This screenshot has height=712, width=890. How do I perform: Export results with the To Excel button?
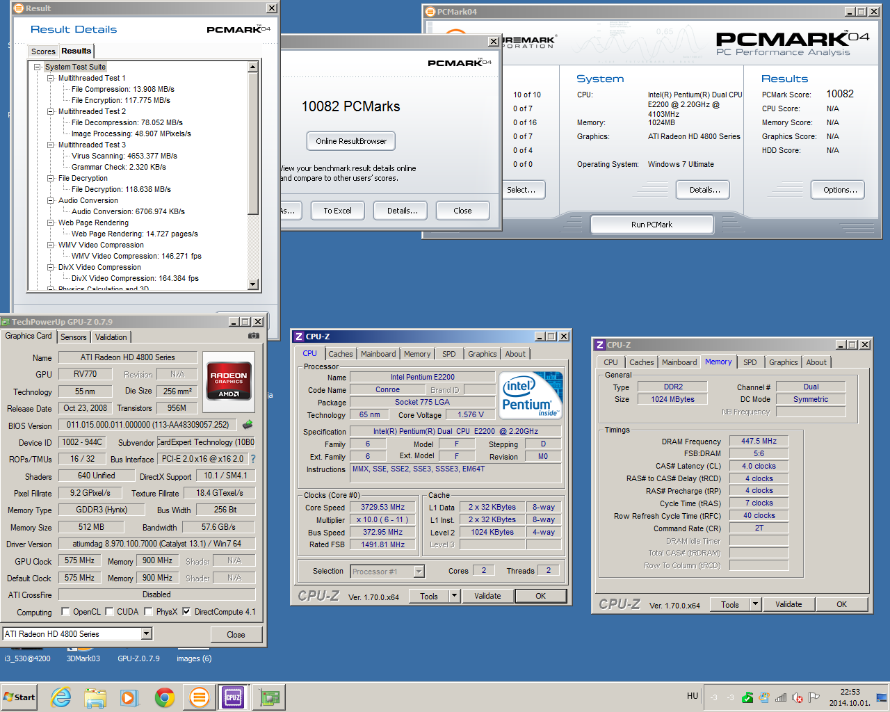tap(337, 211)
